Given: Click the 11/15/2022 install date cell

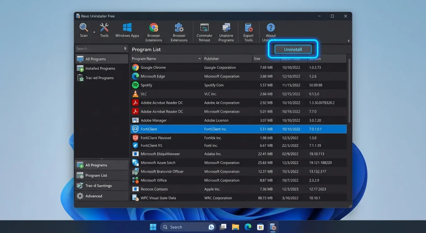Looking at the screenshot, I should pyautogui.click(x=291, y=85).
